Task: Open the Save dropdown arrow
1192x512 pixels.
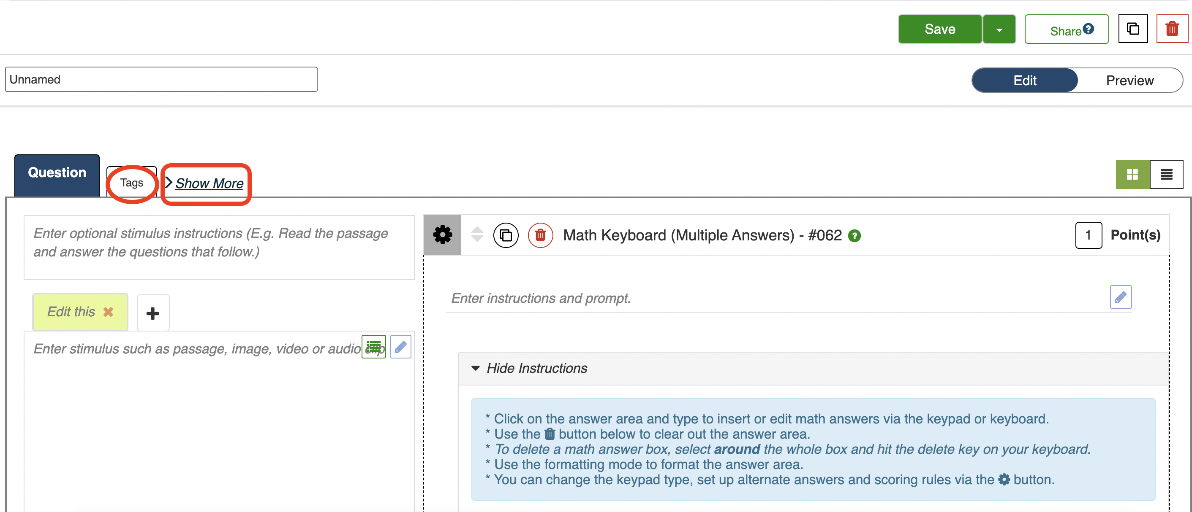Action: click(x=999, y=30)
